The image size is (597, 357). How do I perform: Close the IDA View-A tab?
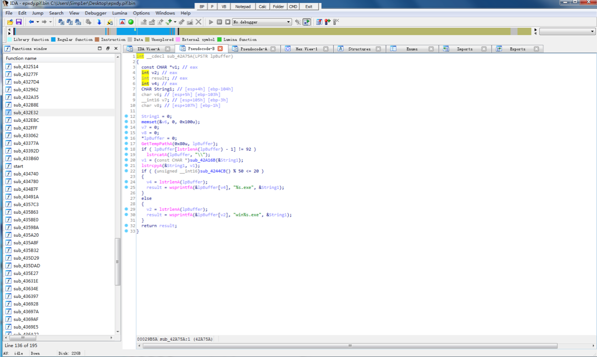167,49
